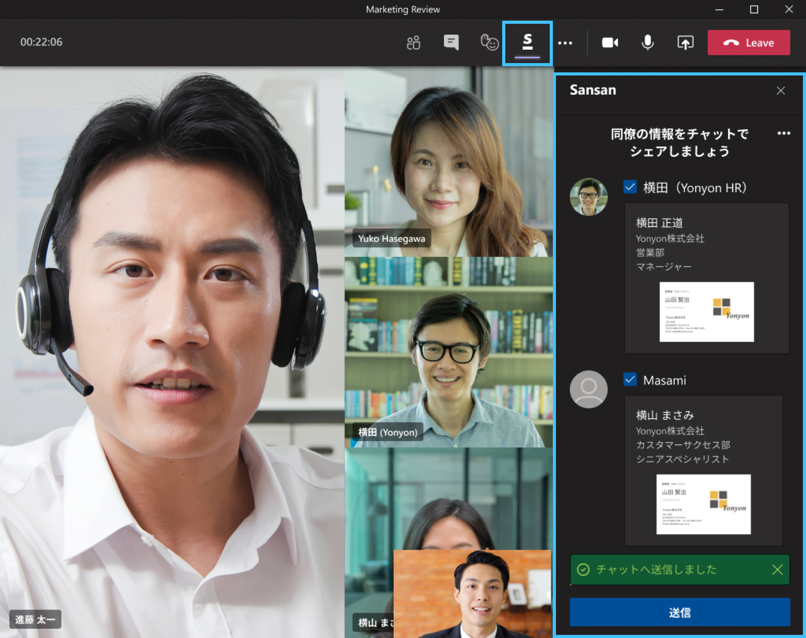Maximize the Marketing Review window

click(754, 9)
